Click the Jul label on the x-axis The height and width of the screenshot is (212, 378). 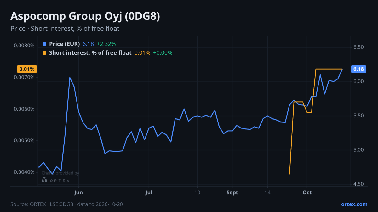click(x=149, y=192)
